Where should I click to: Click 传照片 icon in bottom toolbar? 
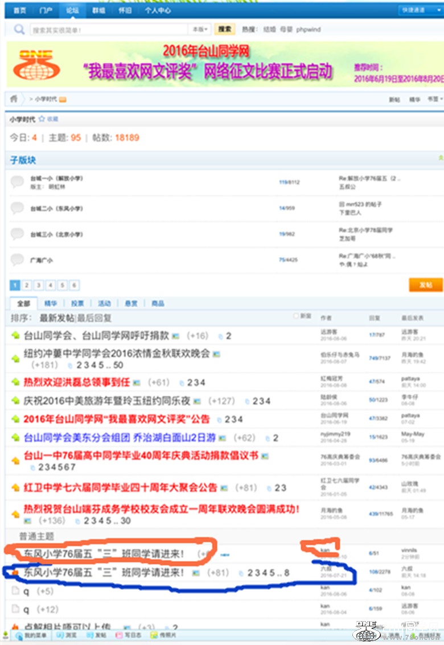pyautogui.click(x=153, y=635)
